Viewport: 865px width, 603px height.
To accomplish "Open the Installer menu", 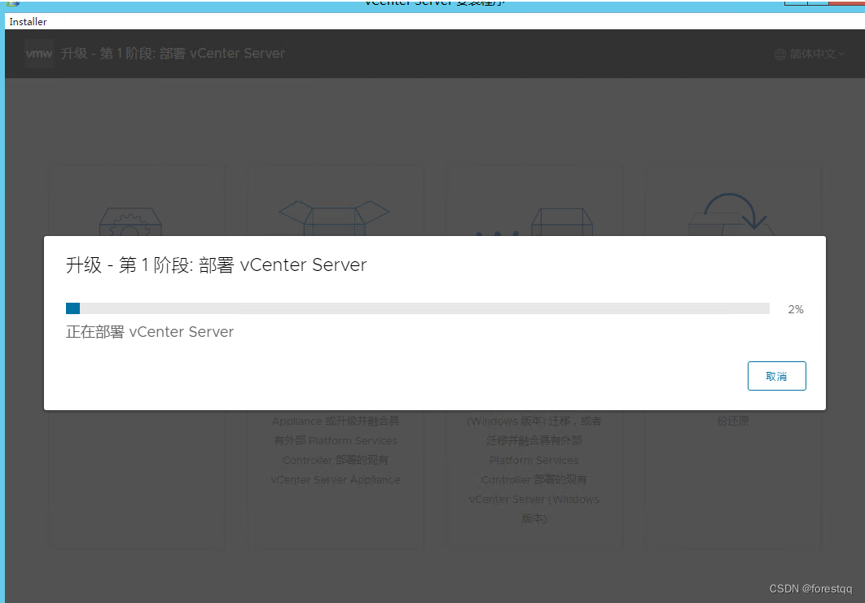I will [29, 21].
